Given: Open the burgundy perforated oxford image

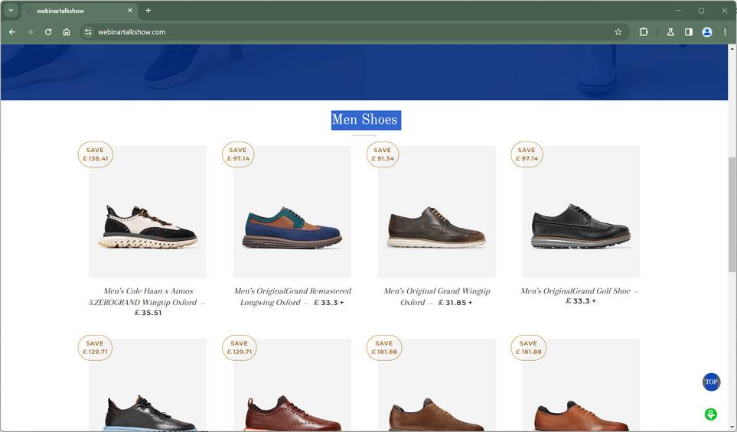Looking at the screenshot, I should (x=292, y=385).
